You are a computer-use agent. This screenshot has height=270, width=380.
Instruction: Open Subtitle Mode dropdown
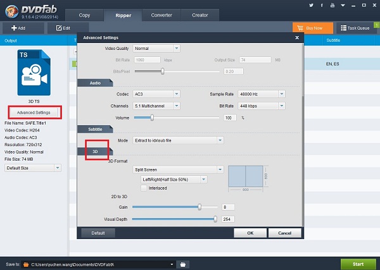pyautogui.click(x=178, y=140)
